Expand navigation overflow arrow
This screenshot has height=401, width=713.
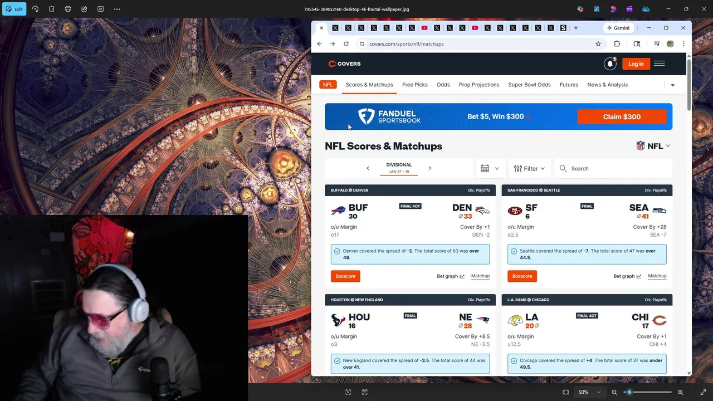672,85
